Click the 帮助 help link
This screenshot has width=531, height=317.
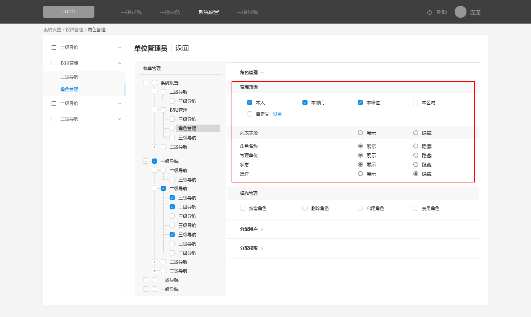point(442,12)
